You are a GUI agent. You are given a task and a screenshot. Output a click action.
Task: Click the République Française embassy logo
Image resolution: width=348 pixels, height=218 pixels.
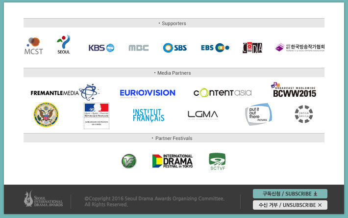pyautogui.click(x=97, y=116)
